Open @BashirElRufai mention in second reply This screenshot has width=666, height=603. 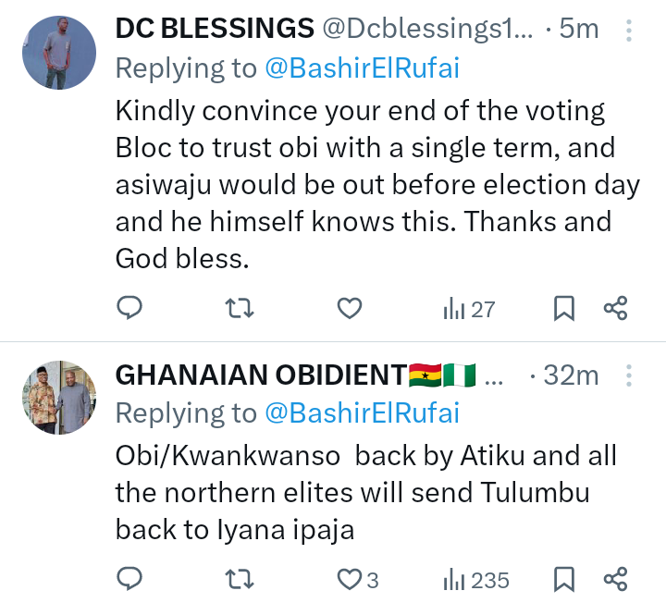(362, 413)
